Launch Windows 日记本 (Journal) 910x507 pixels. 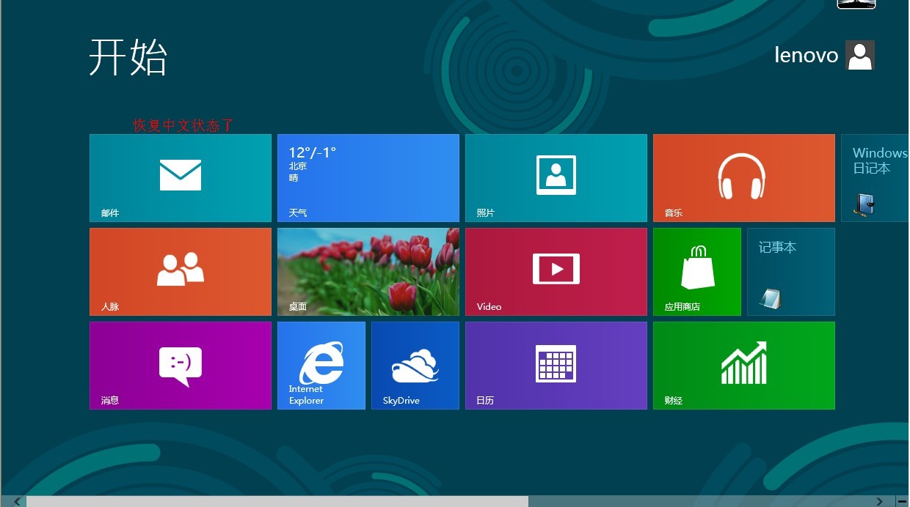[x=877, y=178]
